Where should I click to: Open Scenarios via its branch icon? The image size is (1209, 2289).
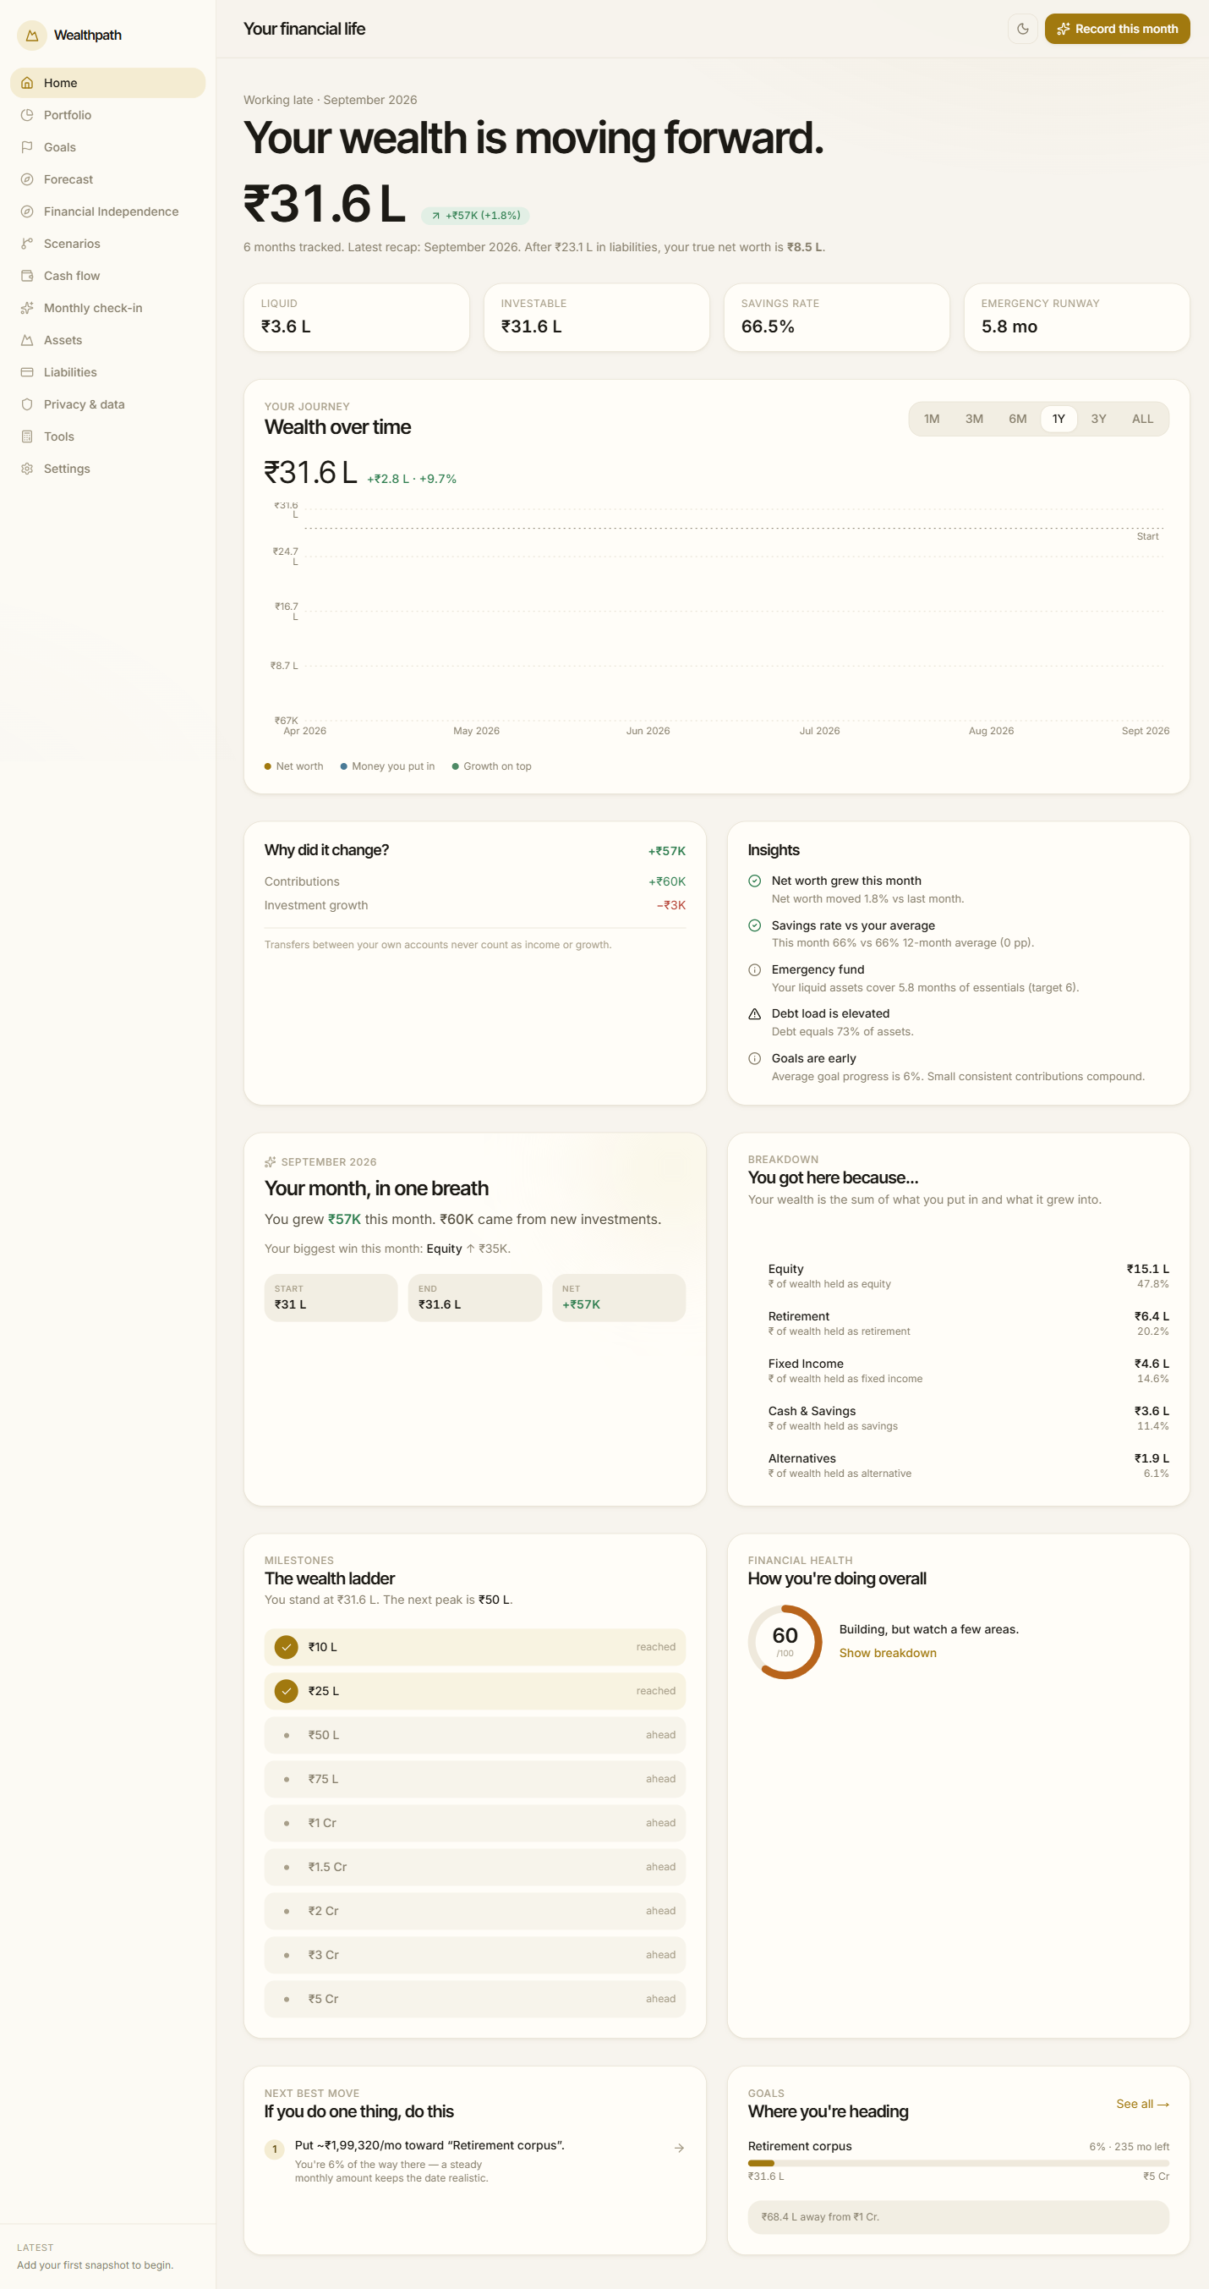(x=27, y=244)
